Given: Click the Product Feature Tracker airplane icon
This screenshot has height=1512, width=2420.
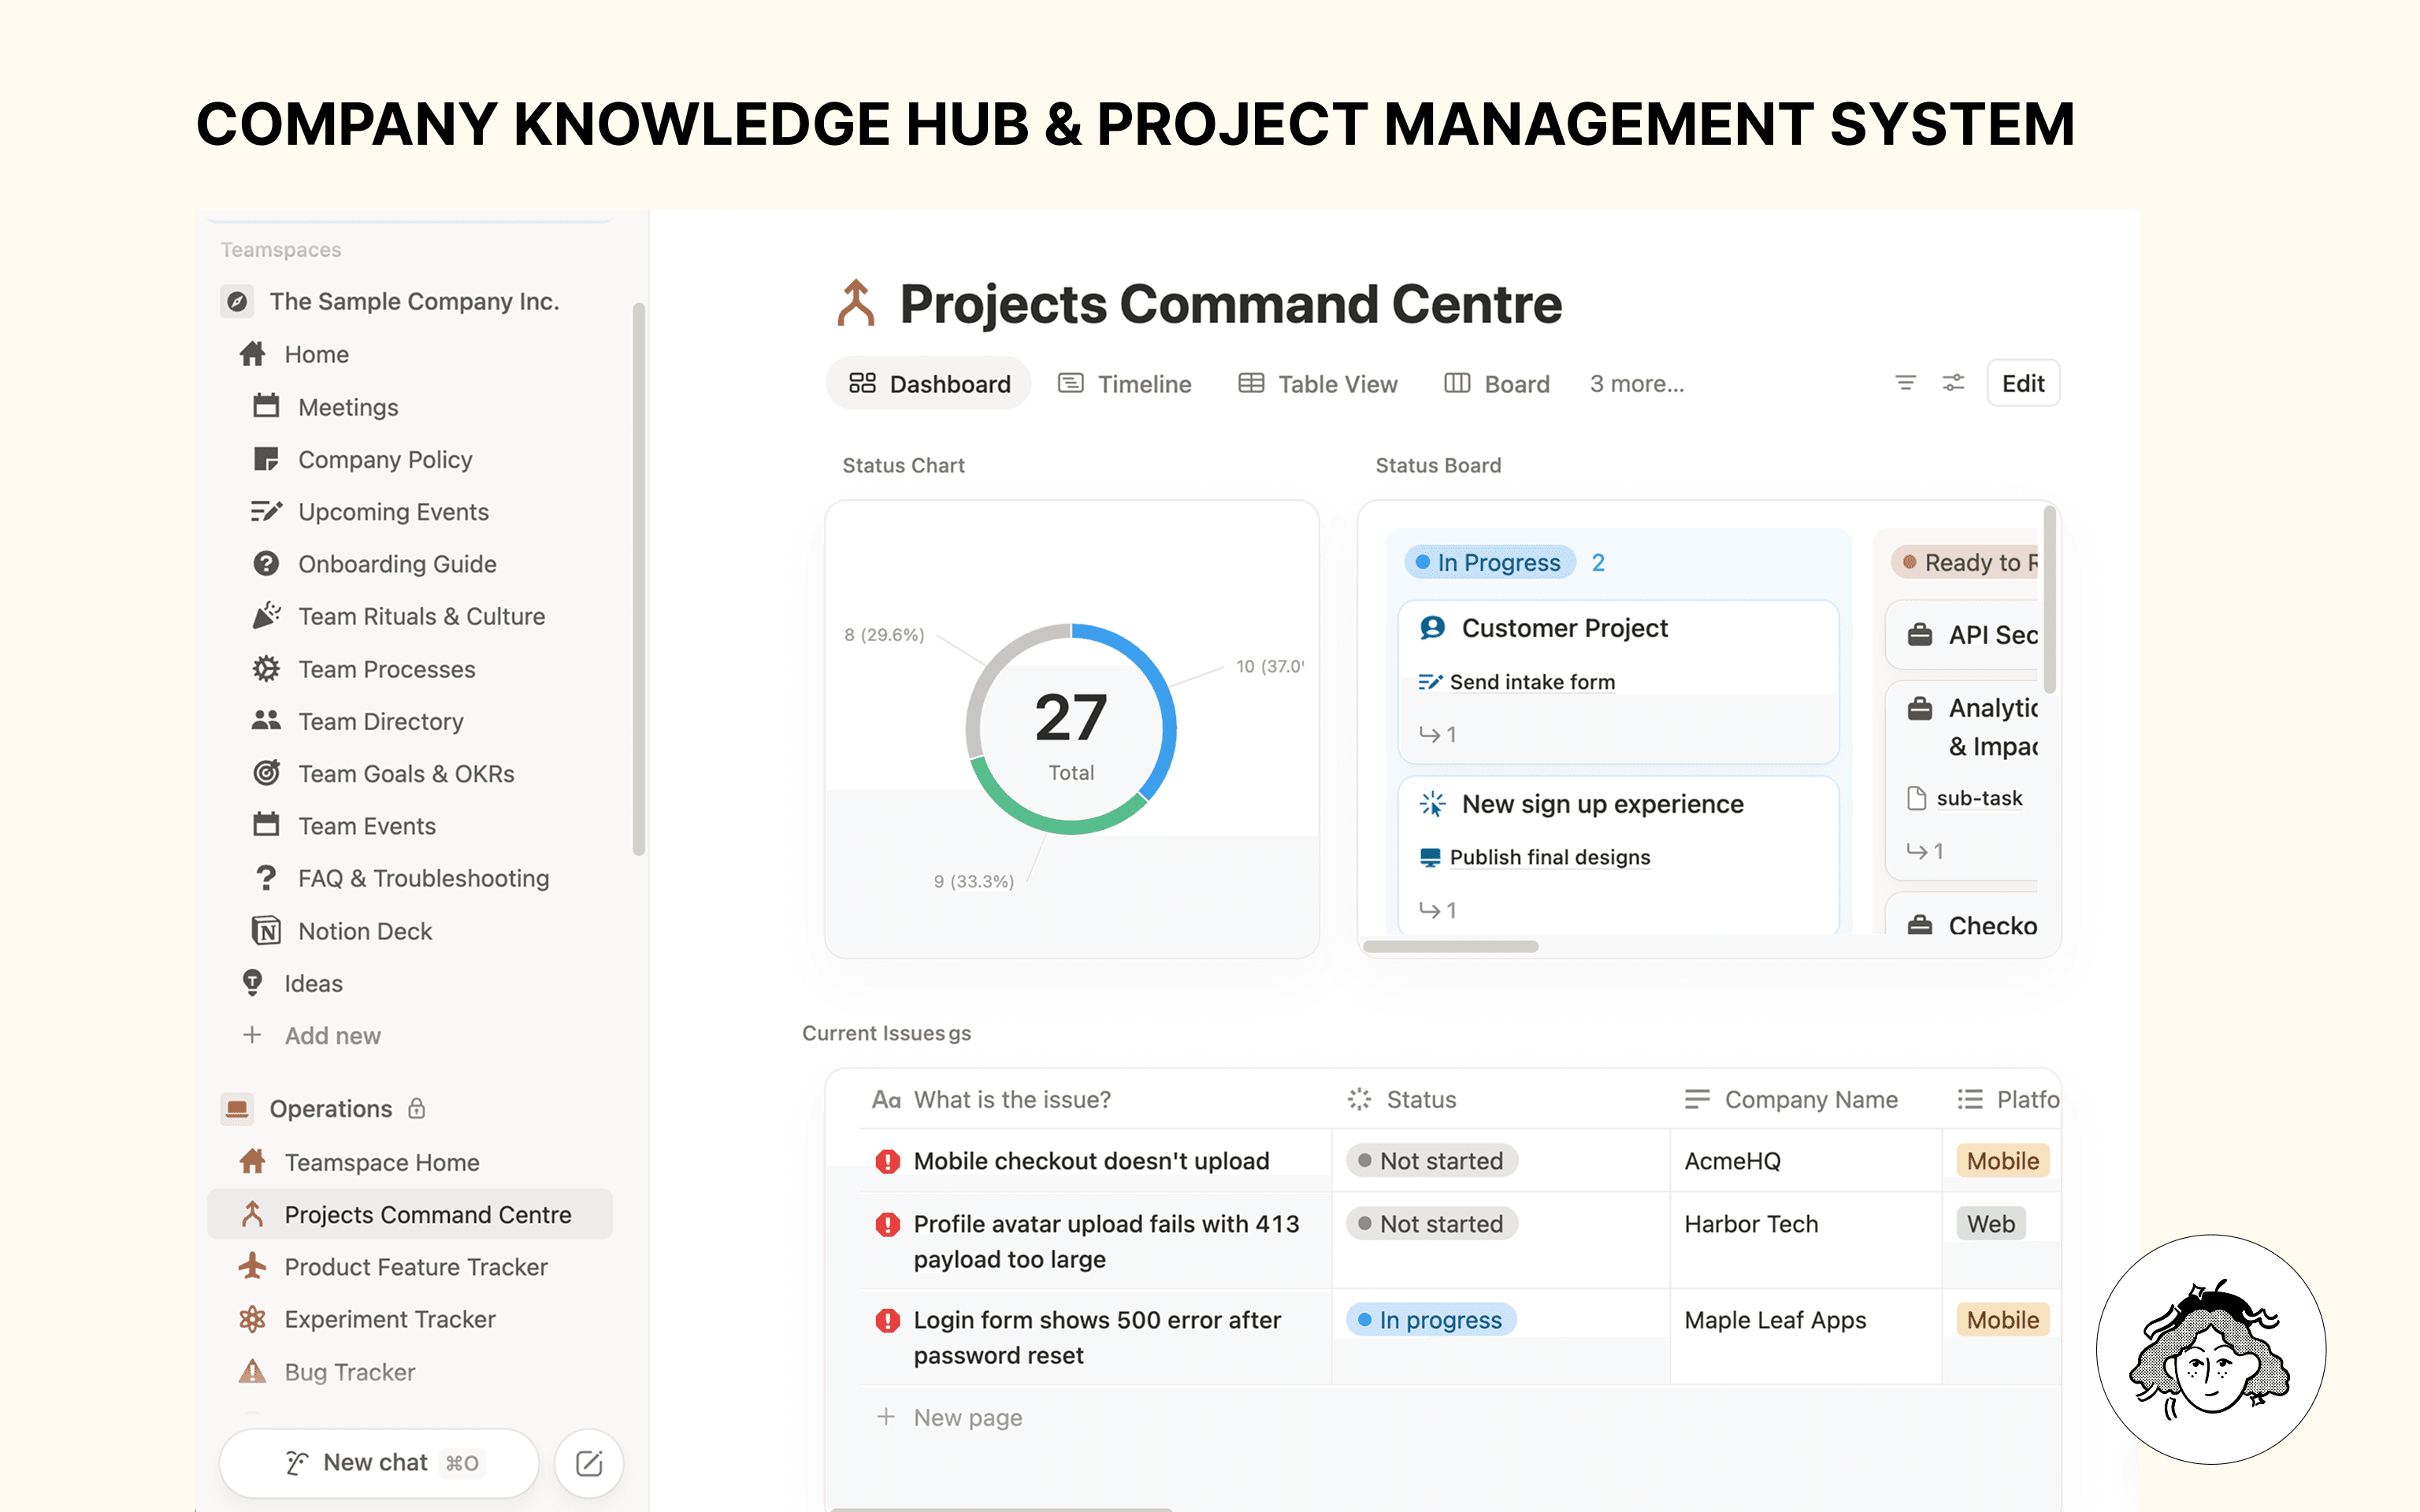Looking at the screenshot, I should point(253,1266).
